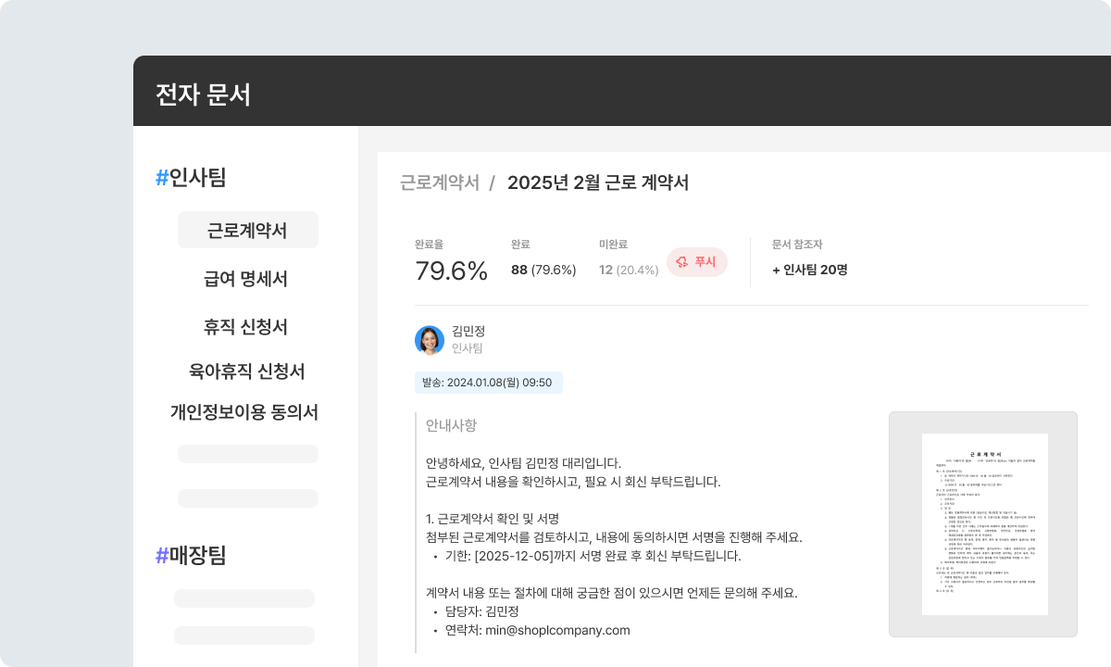This screenshot has width=1111, height=667.
Task: Click the push notification icon in the 푸시 button
Action: click(x=682, y=262)
